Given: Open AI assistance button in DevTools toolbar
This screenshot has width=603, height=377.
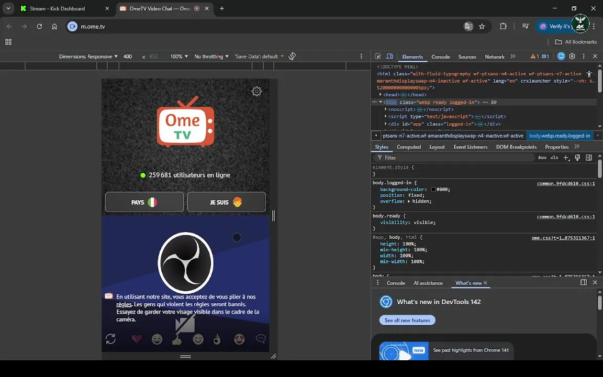Looking at the screenshot, I should [x=561, y=56].
